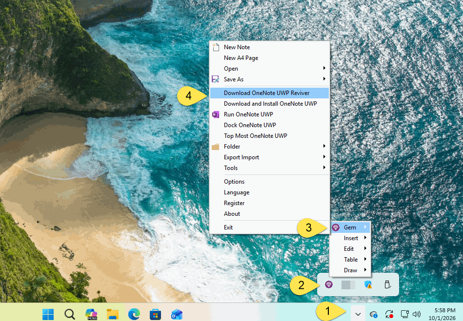Expand hidden icons chevron on taskbar
Viewport: 463px width, 321px height.
(358, 314)
